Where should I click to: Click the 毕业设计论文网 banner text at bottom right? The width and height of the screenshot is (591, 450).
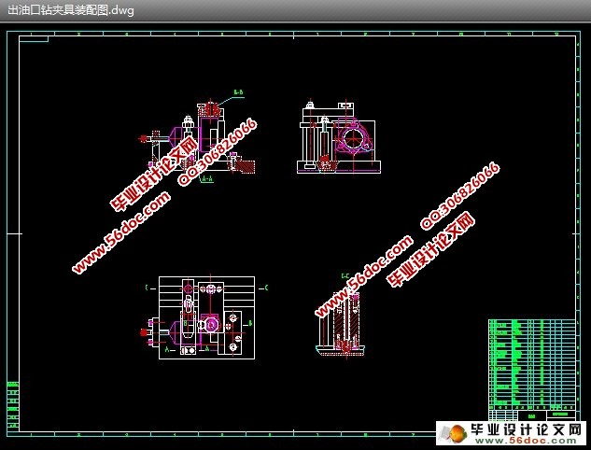[x=525, y=429]
